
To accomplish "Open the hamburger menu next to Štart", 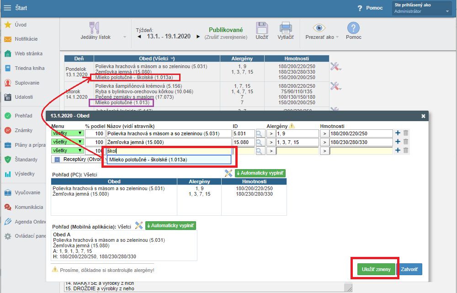I will click(x=7, y=8).
